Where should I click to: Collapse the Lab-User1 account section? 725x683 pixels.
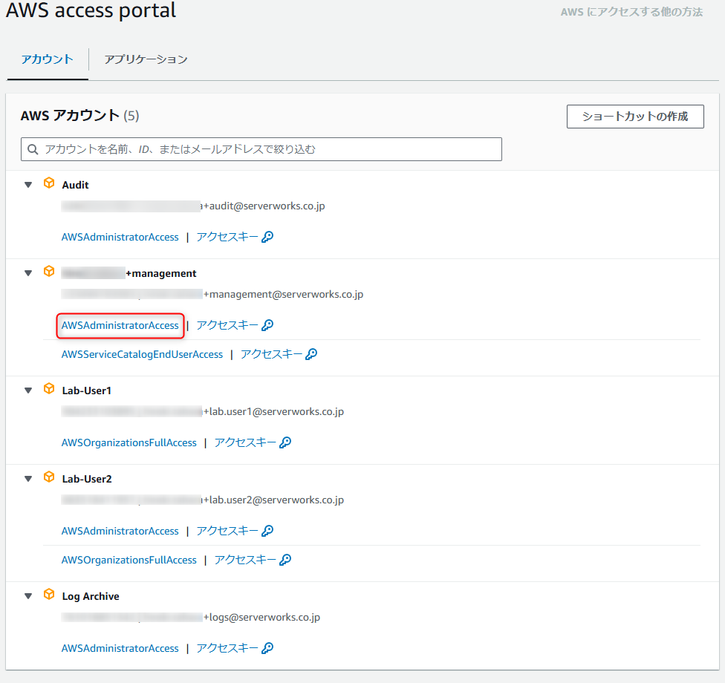(28, 390)
